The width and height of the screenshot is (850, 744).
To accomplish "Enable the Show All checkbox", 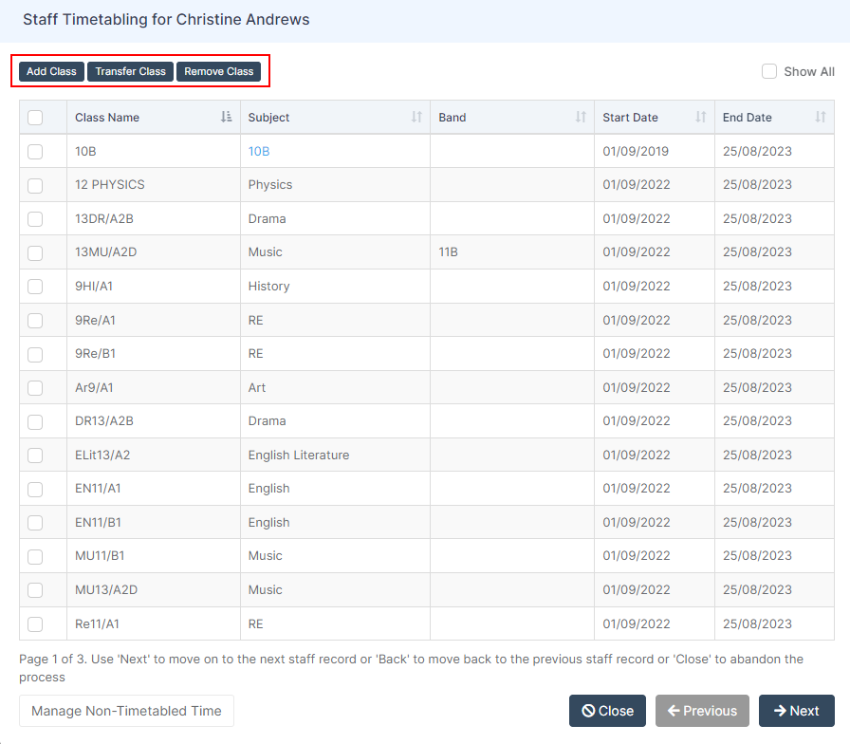I will (769, 70).
